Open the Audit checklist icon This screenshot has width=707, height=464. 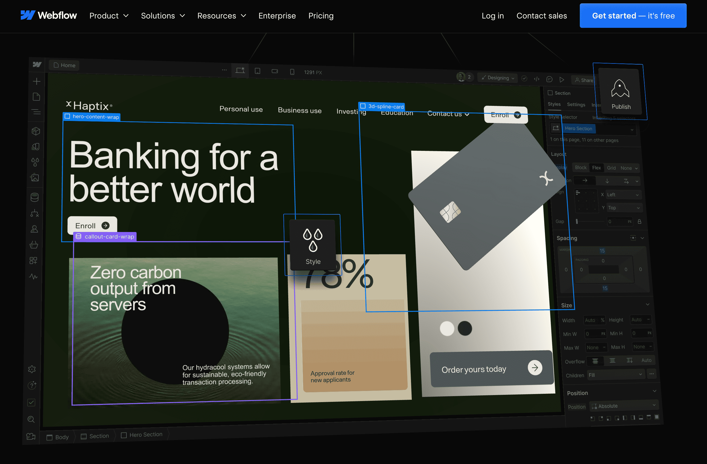pos(31,403)
